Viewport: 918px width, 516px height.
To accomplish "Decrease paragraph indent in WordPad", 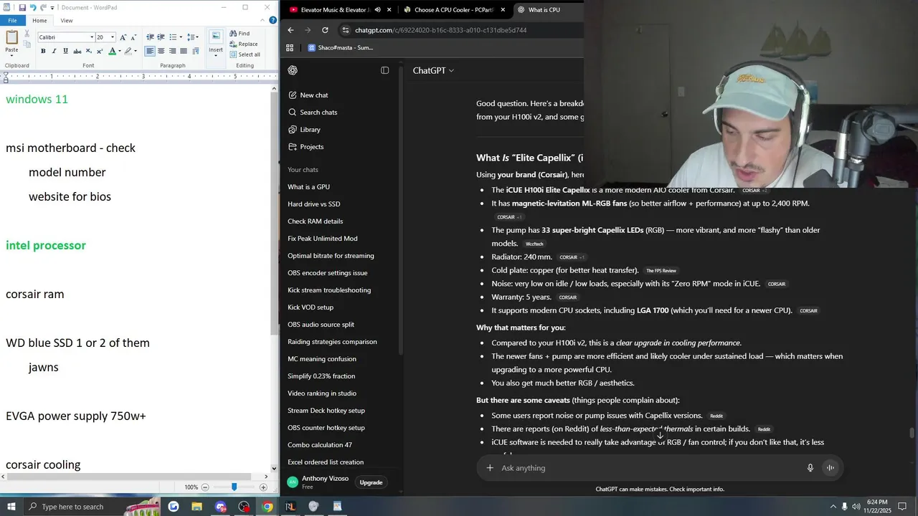I will [x=150, y=37].
